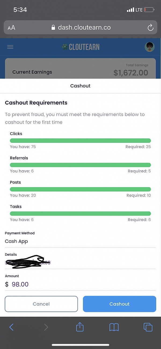This screenshot has width=161, height=349.
Task: Tap the Amount field showing 98.00
Action: click(80, 284)
